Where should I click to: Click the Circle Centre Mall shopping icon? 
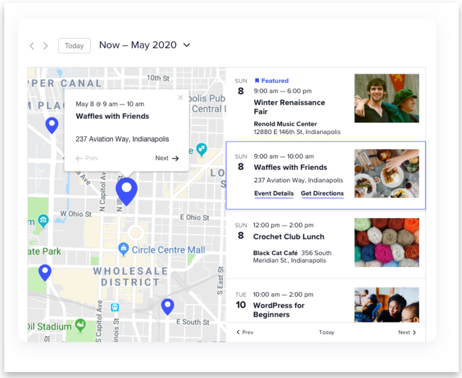click(x=123, y=250)
